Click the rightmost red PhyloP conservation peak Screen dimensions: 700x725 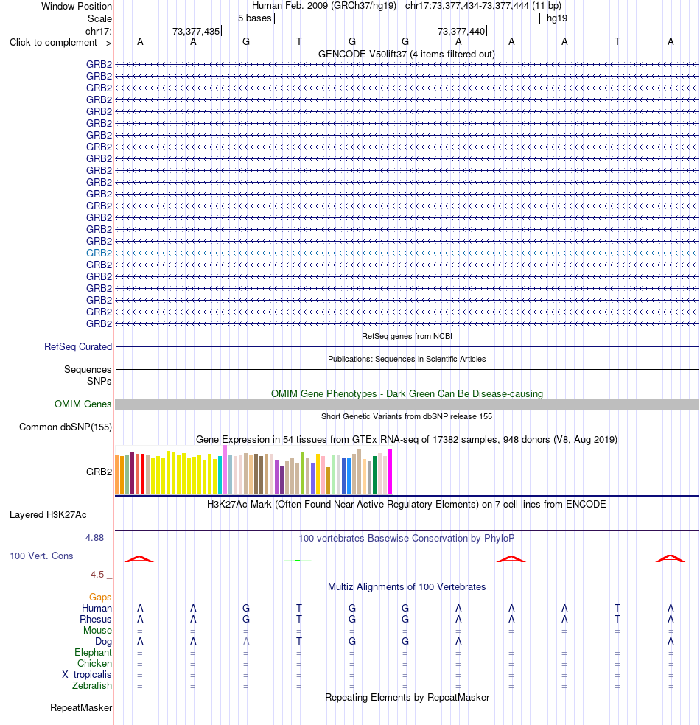pos(671,558)
